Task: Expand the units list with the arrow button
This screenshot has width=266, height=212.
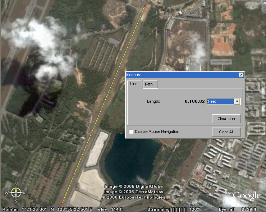Action: click(x=237, y=102)
